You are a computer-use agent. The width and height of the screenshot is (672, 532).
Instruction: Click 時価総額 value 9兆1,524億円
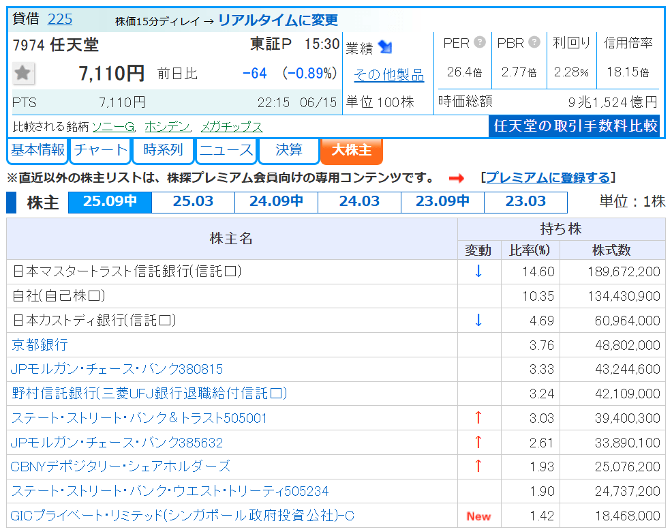(613, 102)
